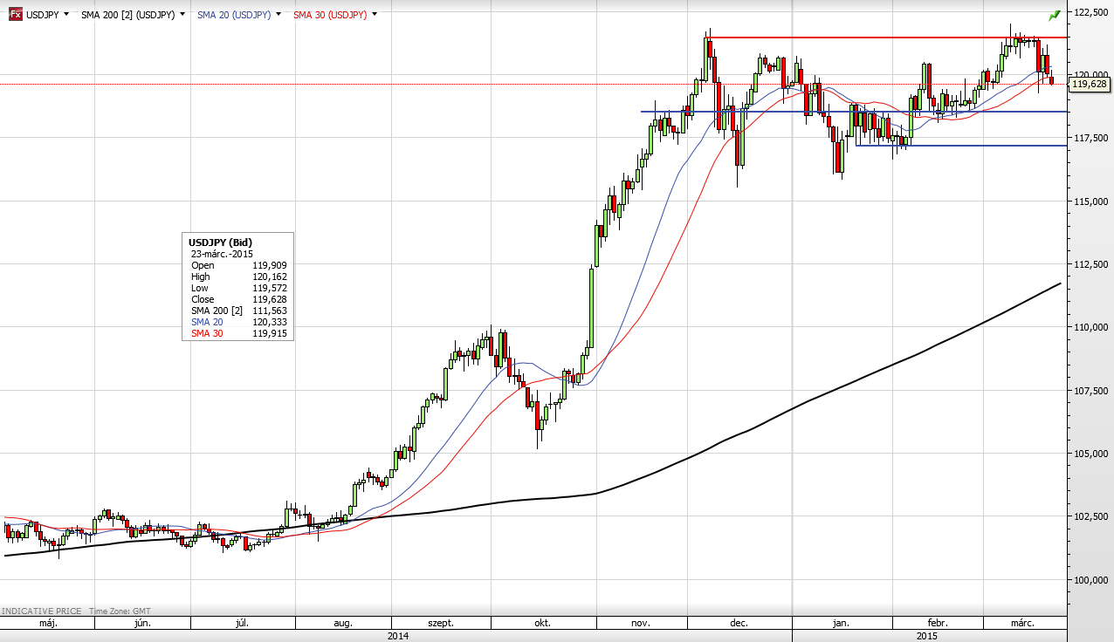Viewport: 1114px width, 642px height.
Task: Click the USDJPY (Bid) info box title
Action: click(220, 242)
